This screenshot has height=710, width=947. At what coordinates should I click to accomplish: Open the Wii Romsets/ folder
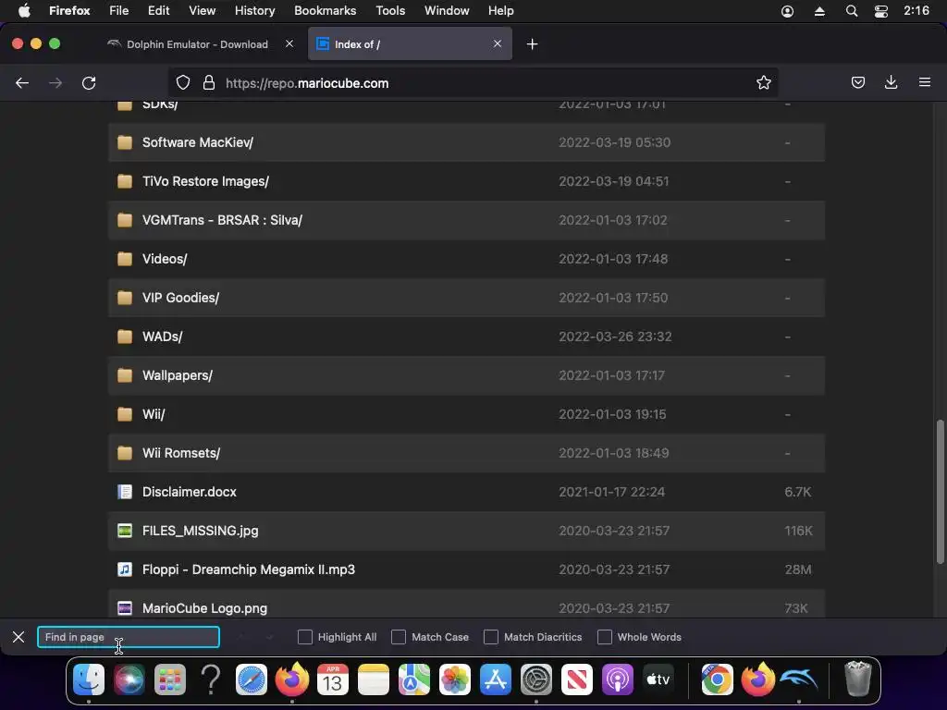tap(180, 453)
